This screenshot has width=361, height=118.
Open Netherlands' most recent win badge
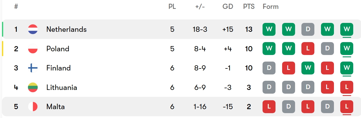pyautogui.click(x=347, y=29)
